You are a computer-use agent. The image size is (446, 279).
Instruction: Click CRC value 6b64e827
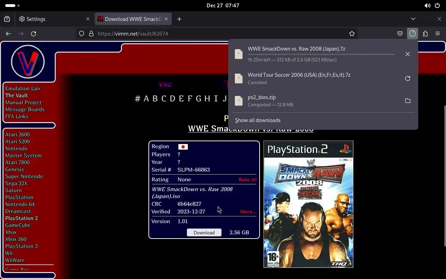pos(189,204)
